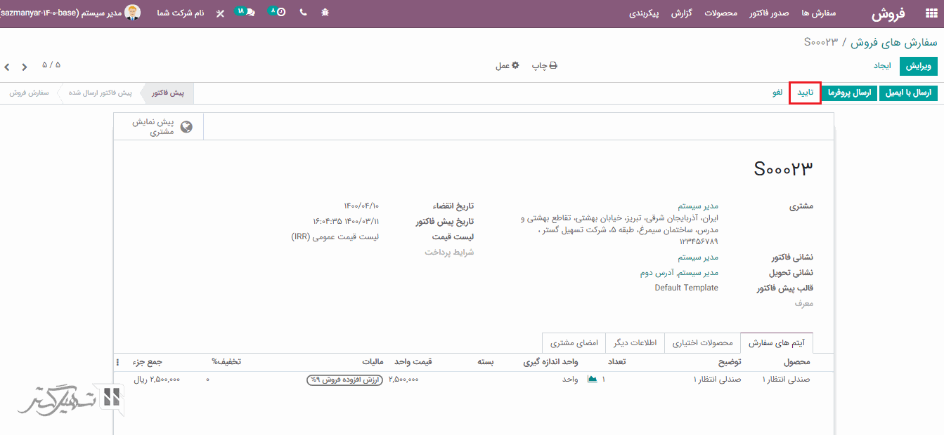Screen dimensions: 944x435
Task: Open the صدور فاکتور menu
Action: (x=769, y=13)
